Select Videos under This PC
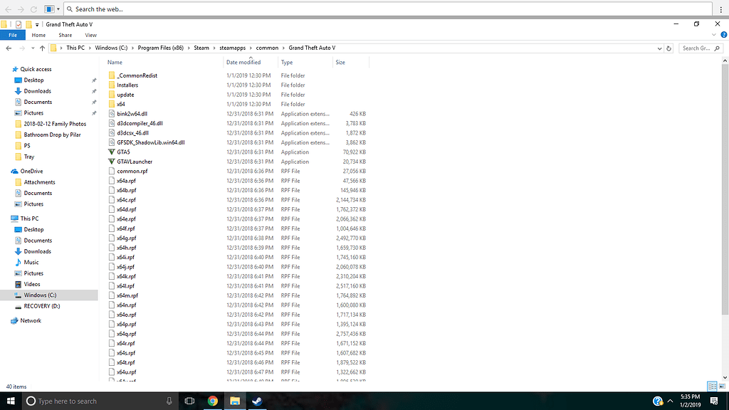The image size is (729, 410). click(x=31, y=285)
